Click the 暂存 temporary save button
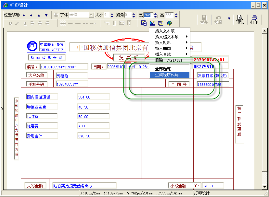 click(x=204, y=19)
